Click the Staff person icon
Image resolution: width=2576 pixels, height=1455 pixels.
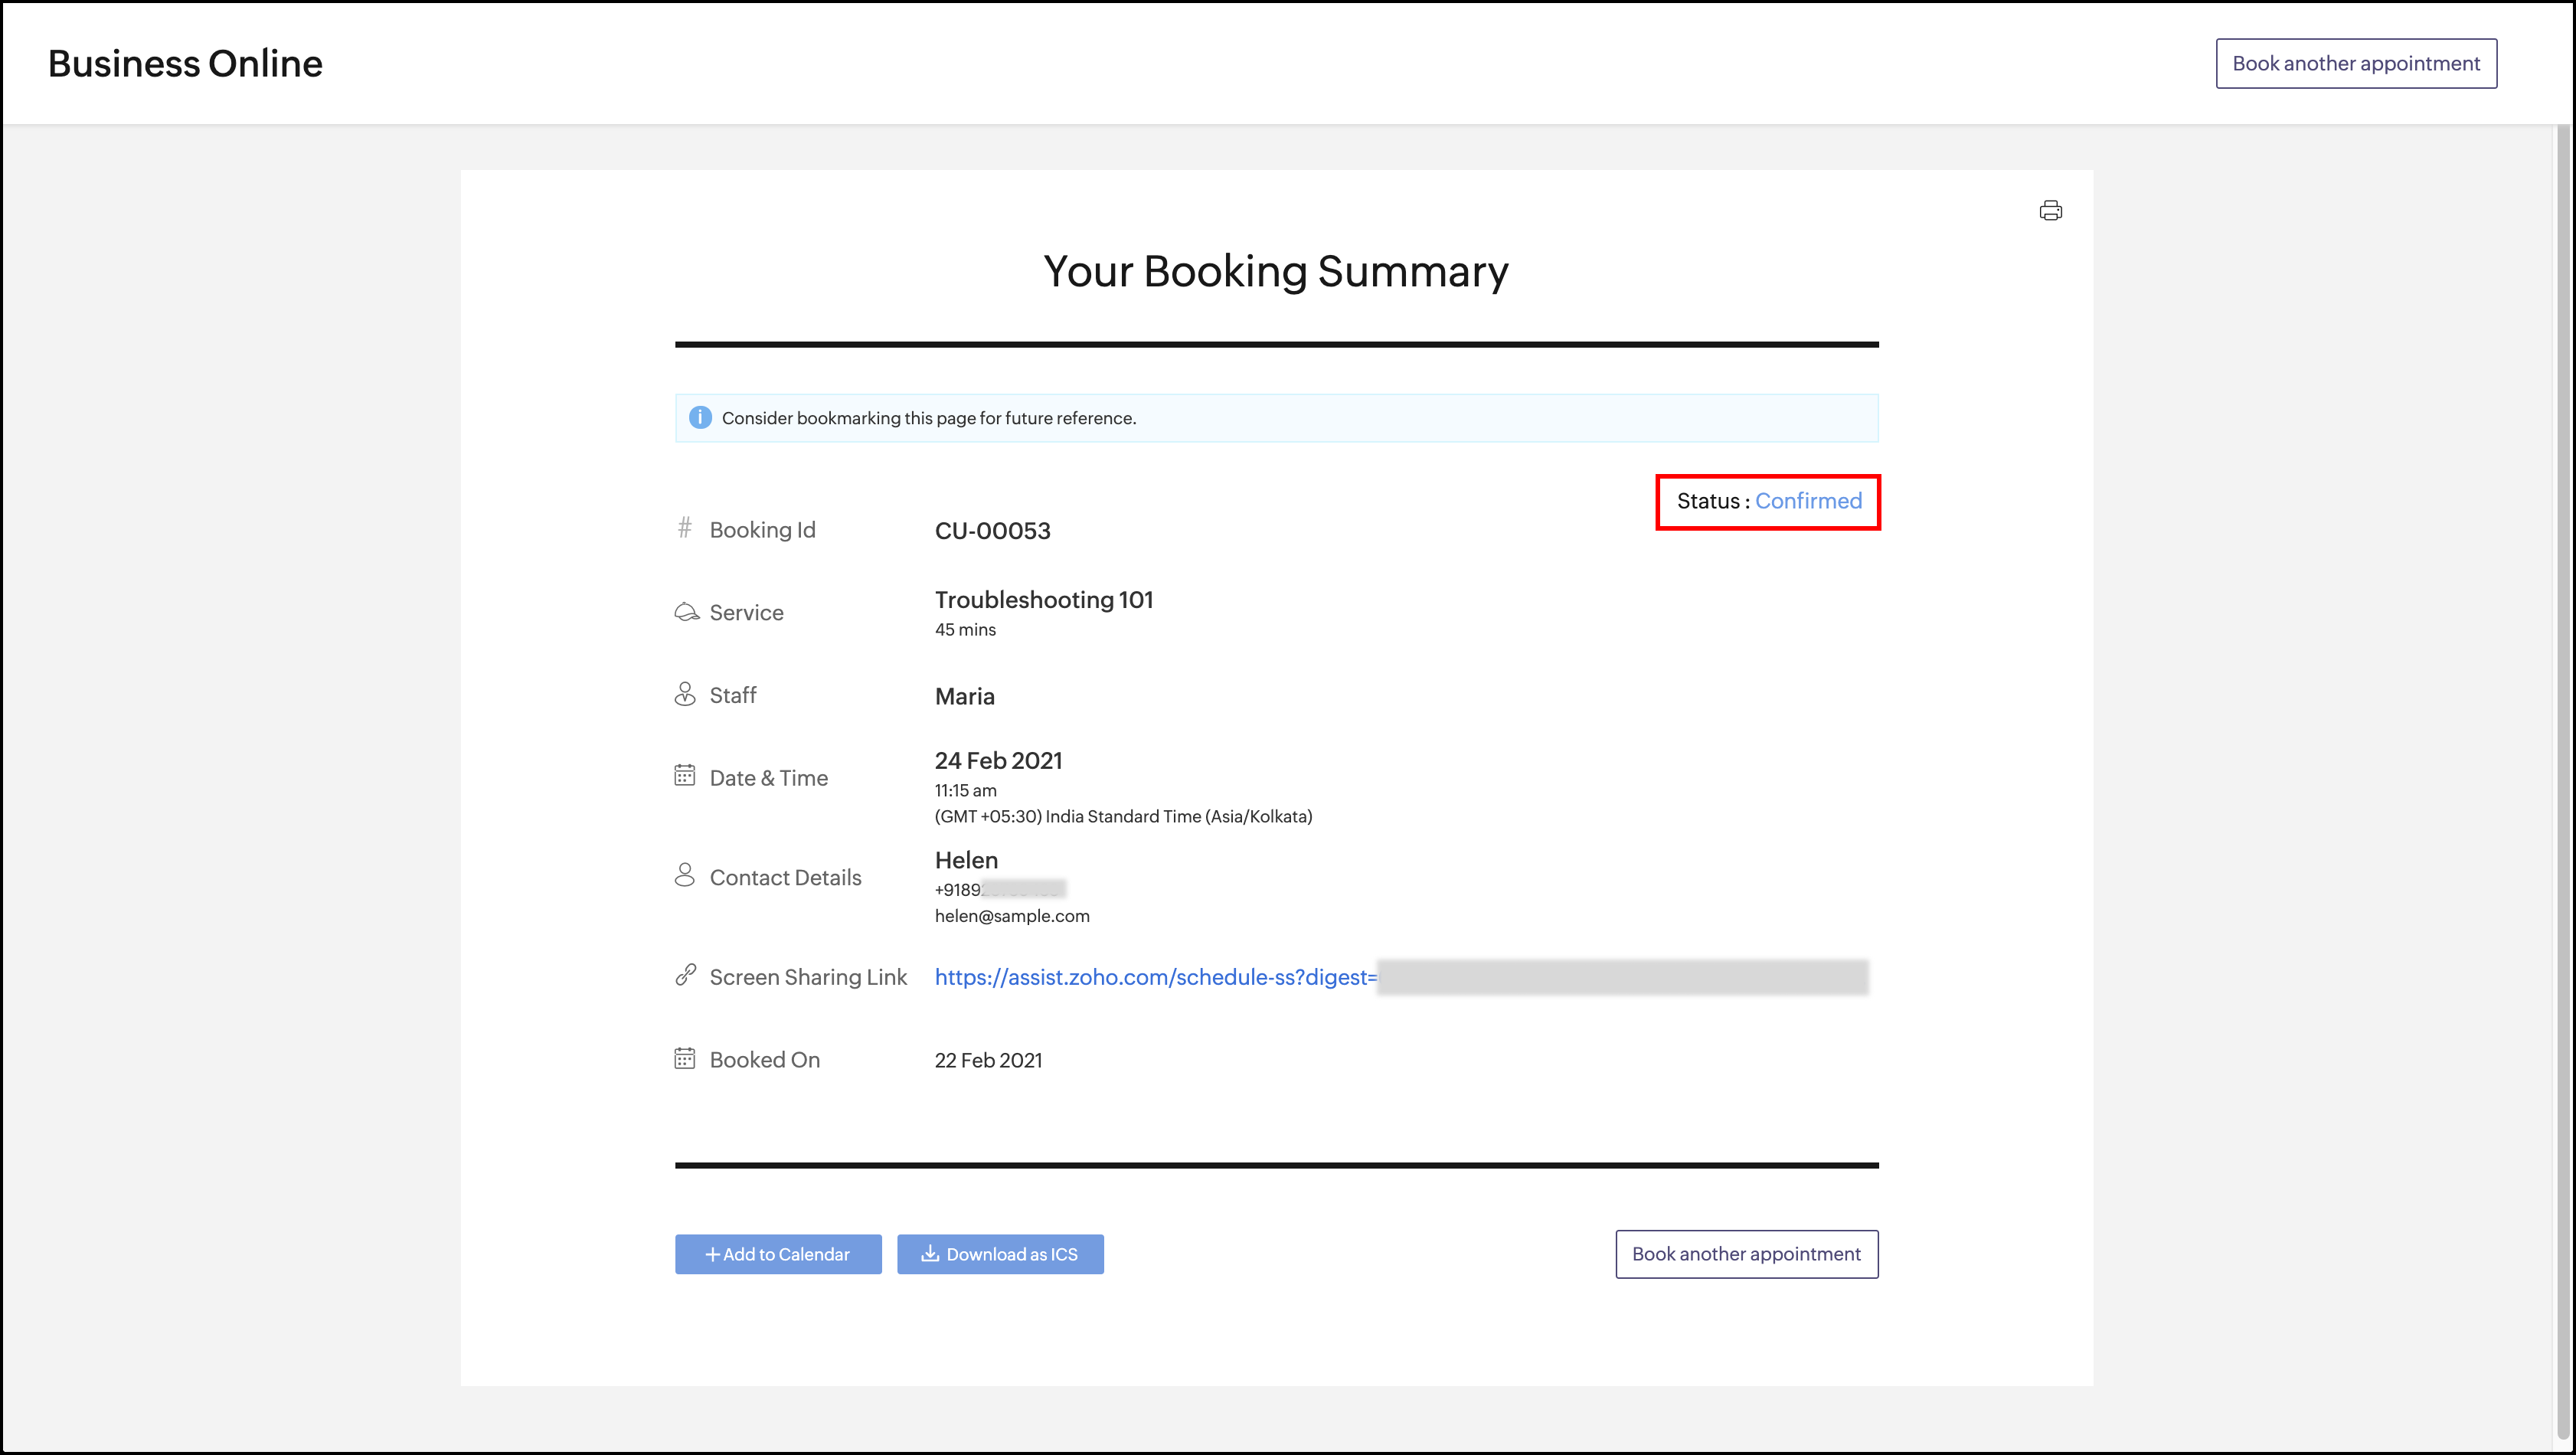pyautogui.click(x=685, y=694)
